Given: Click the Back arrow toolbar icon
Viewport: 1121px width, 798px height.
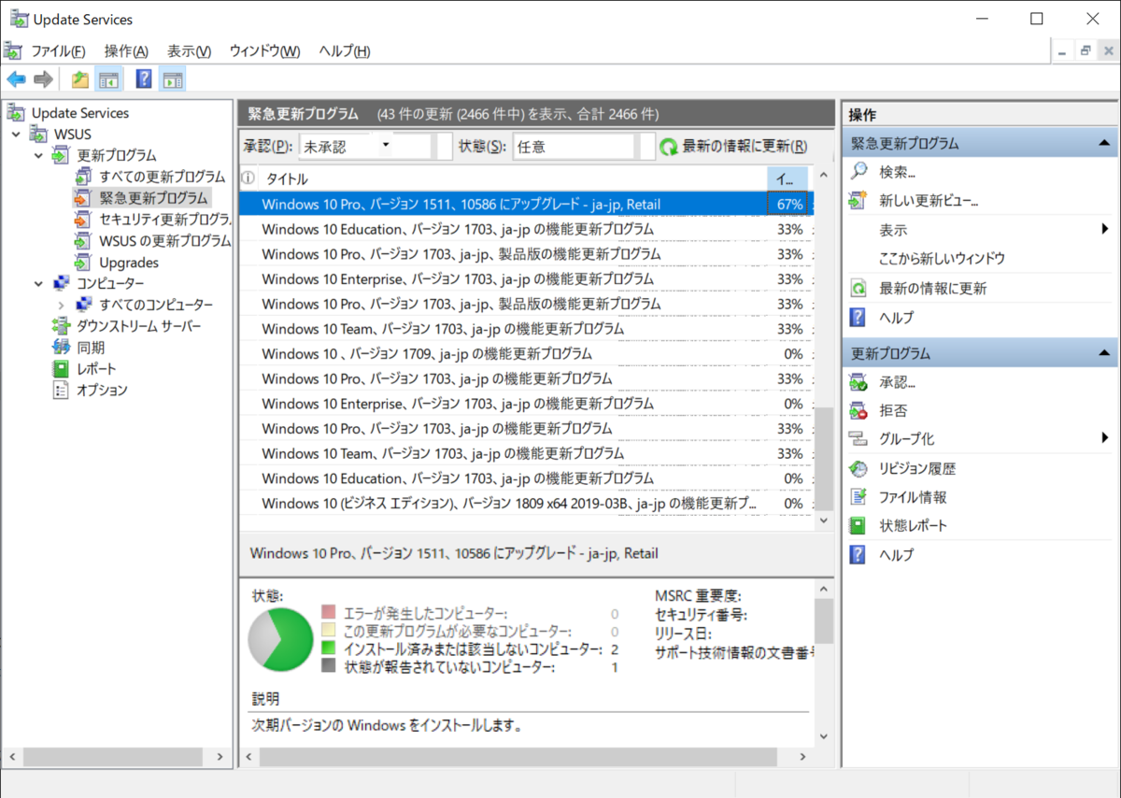Looking at the screenshot, I should tap(16, 79).
